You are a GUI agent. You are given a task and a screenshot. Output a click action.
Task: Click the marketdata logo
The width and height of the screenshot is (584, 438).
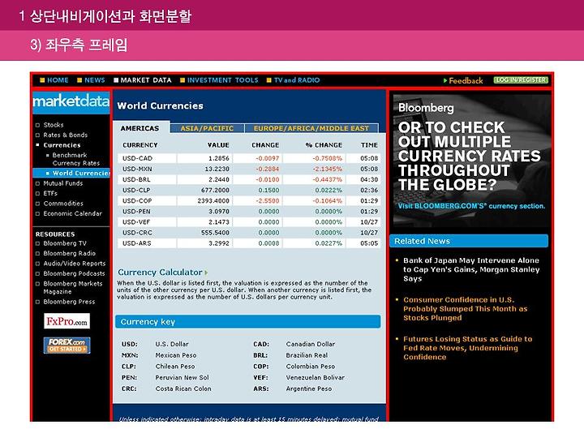pos(71,102)
